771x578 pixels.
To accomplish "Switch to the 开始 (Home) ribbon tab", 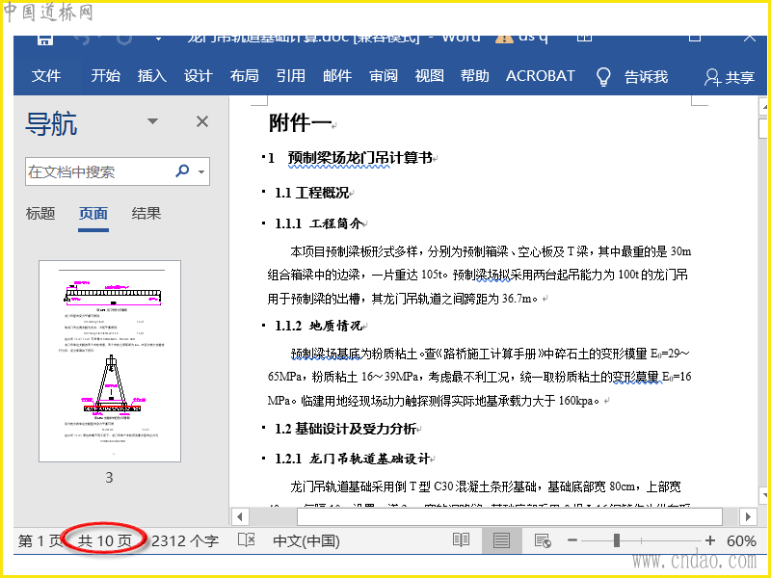I will [106, 76].
